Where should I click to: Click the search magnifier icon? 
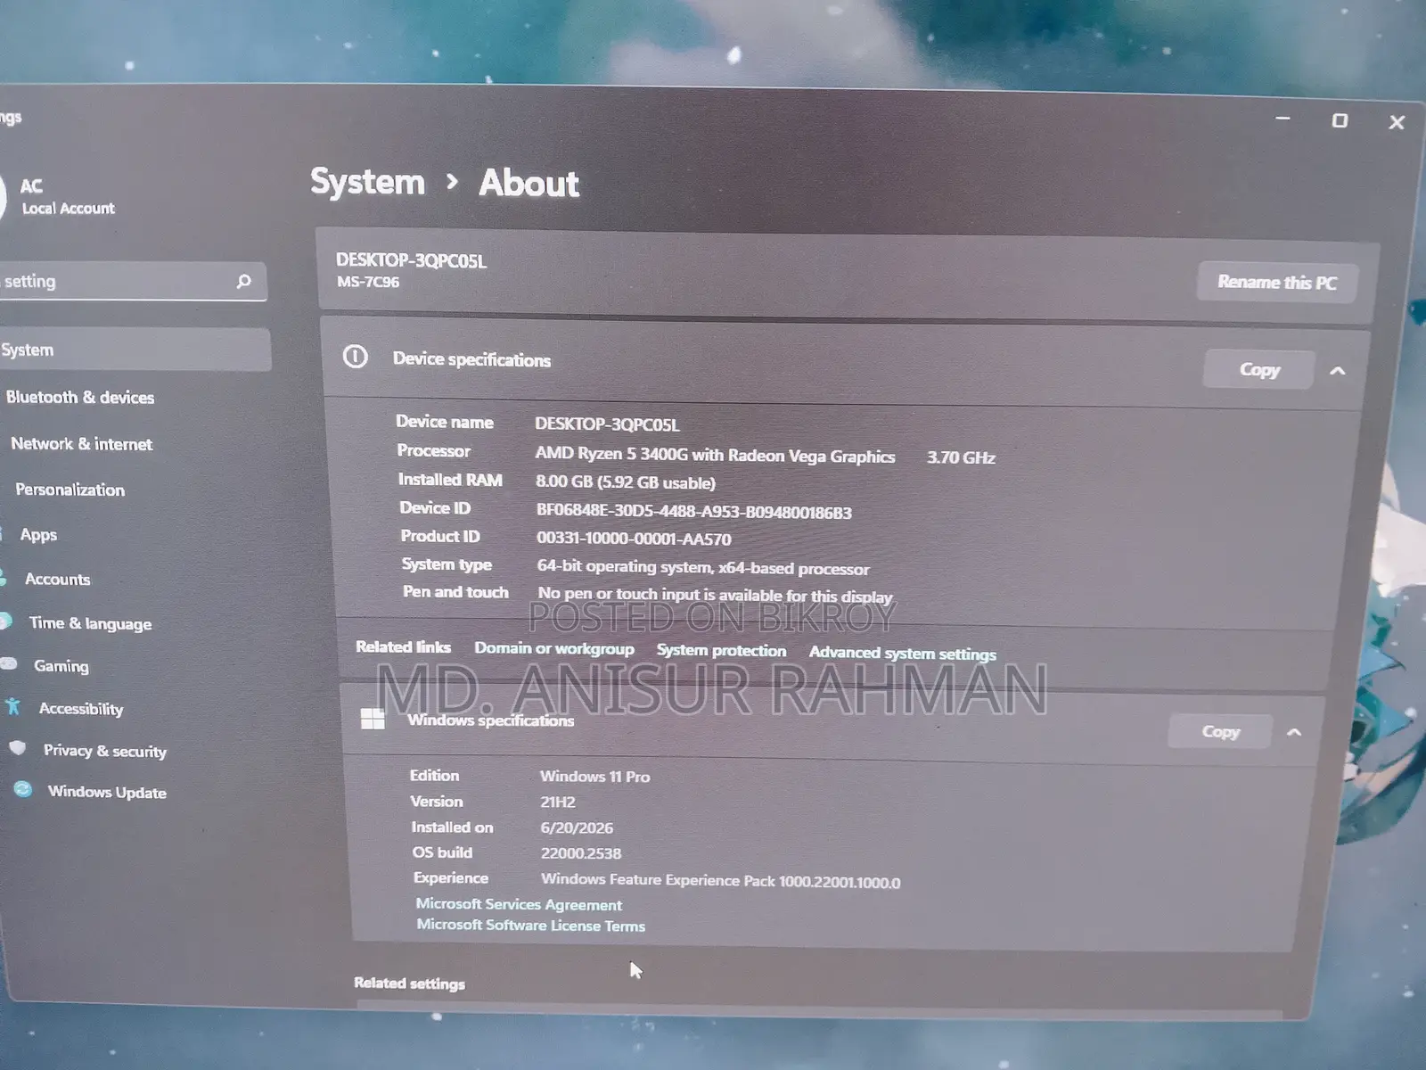(x=243, y=282)
